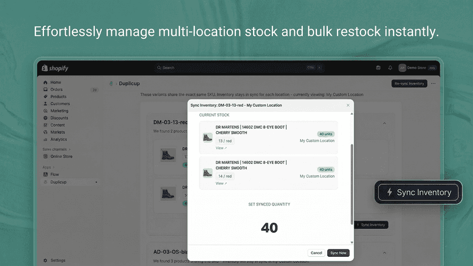Screen dimensions: 473x266
Task: Click boot thumbnail of 13 / red variant
Action: click(207, 138)
